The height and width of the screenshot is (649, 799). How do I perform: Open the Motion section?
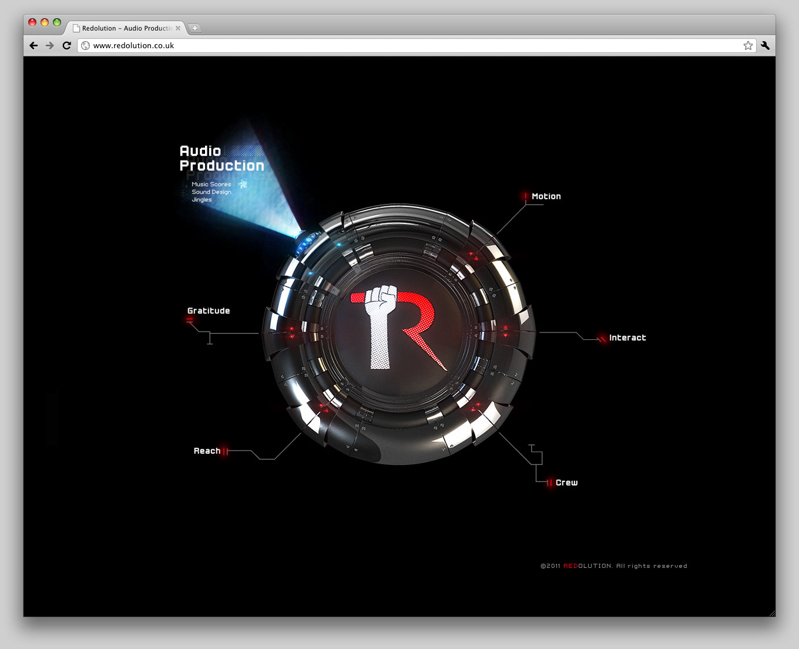coord(546,196)
